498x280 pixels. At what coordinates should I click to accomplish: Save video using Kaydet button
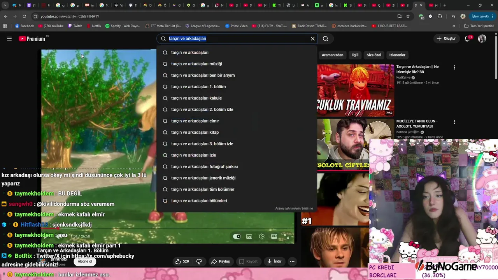pos(248,261)
